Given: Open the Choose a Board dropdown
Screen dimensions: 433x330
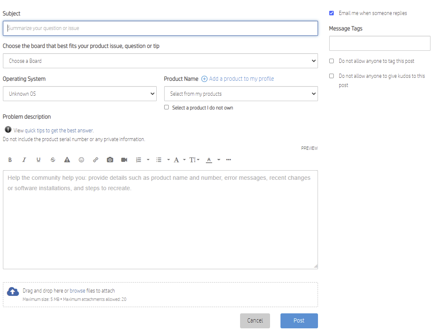Looking at the screenshot, I should (x=160, y=60).
